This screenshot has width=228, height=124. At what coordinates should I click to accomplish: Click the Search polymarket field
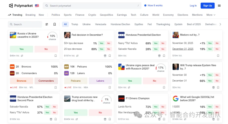tap(92, 6)
